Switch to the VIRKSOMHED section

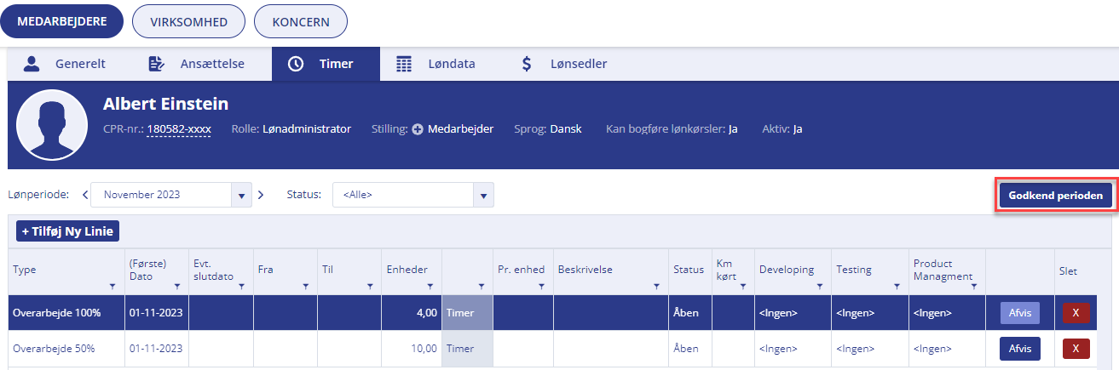click(x=188, y=22)
